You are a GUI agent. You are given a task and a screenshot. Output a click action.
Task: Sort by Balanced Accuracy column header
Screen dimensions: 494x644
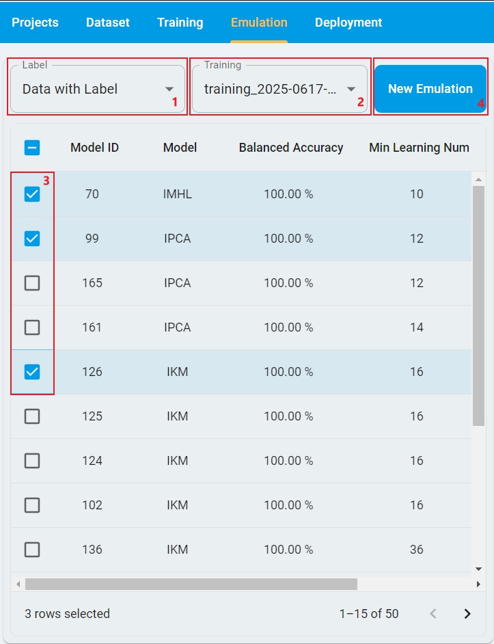pos(290,148)
